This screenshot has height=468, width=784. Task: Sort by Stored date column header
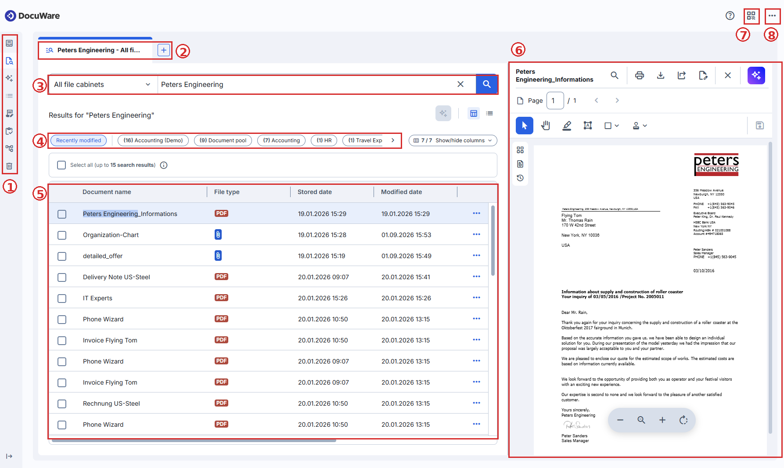coord(314,192)
